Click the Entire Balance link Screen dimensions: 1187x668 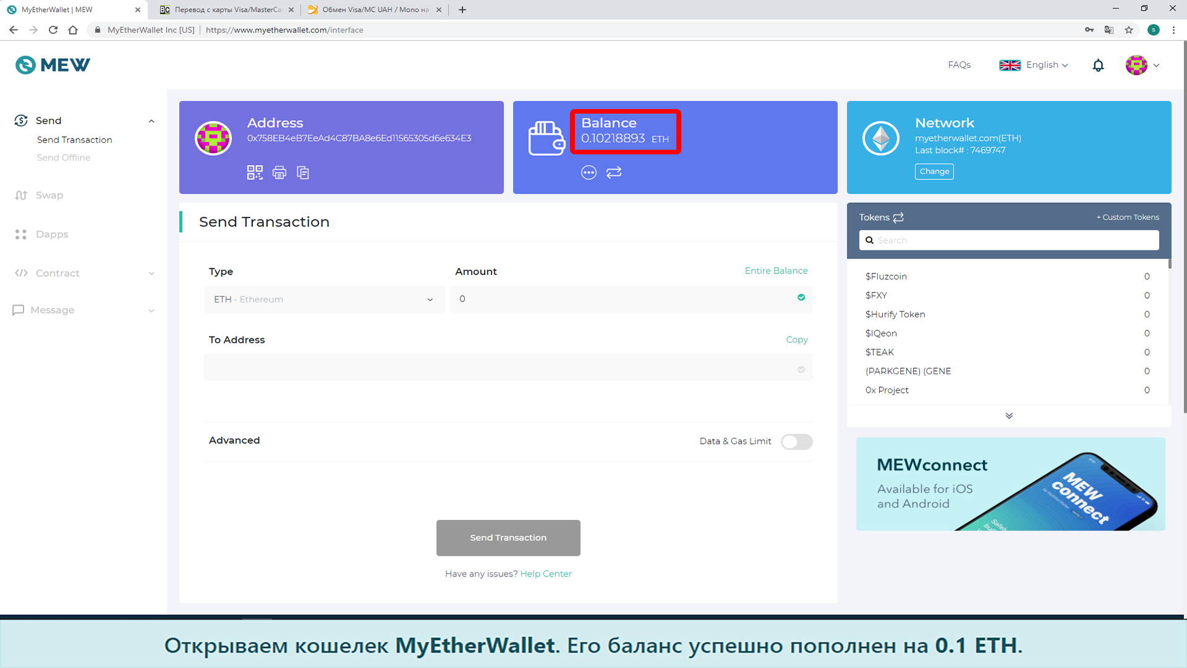tap(776, 271)
